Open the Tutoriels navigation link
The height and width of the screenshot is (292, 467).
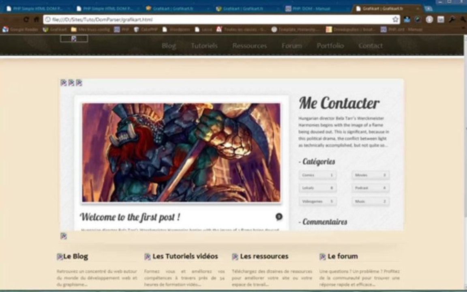coord(204,46)
